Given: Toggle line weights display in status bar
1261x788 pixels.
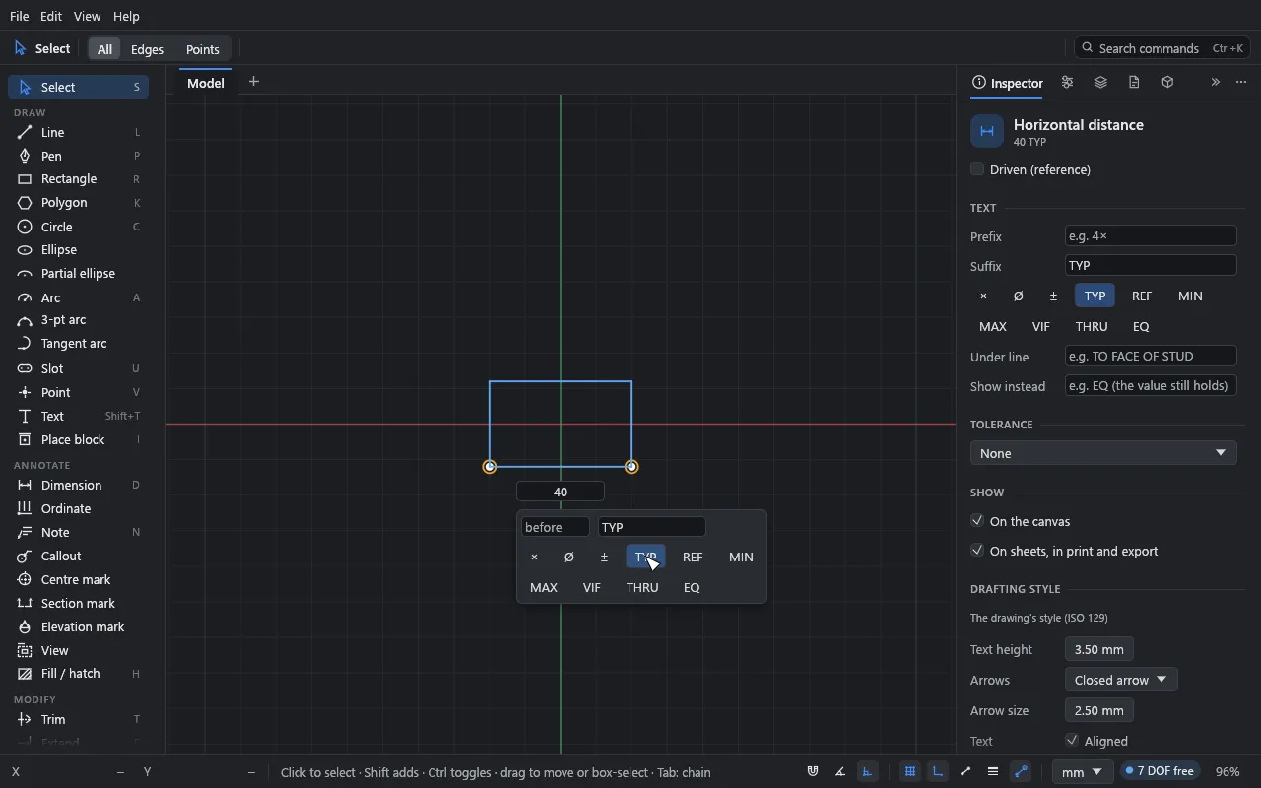Looking at the screenshot, I should [993, 772].
